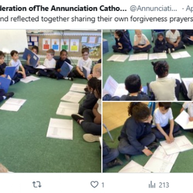Click the forgiveness prayers tweet text
The width and height of the screenshot is (193, 193).
(x=96, y=19)
